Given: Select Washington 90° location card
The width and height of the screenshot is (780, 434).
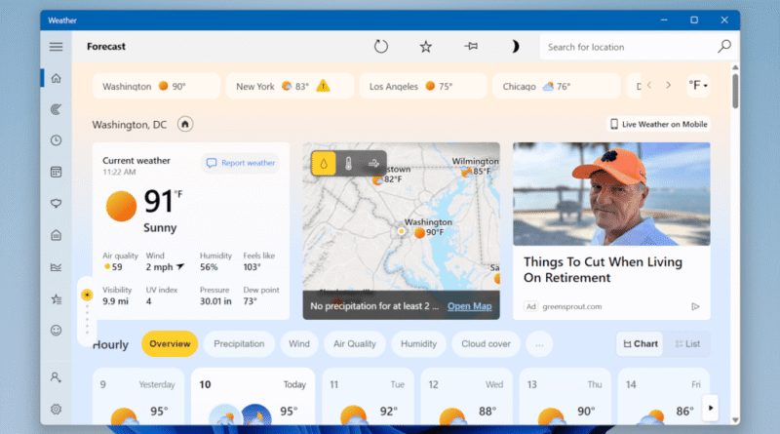Looking at the screenshot, I should point(156,86).
